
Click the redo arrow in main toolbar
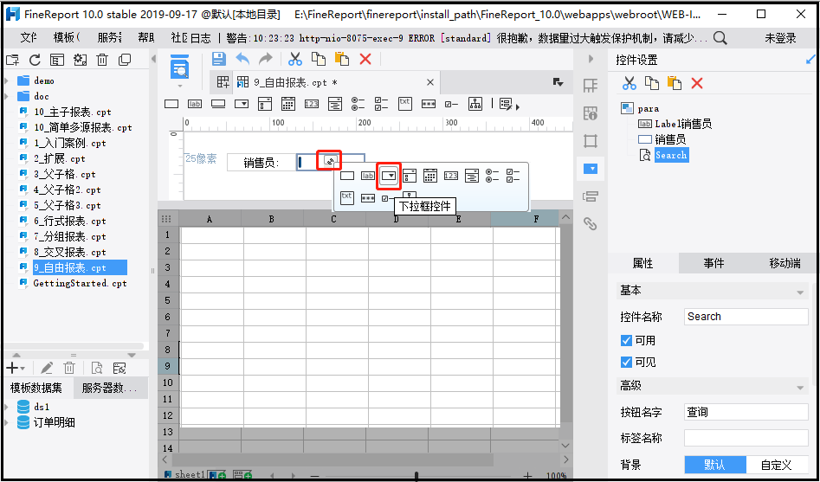pyautogui.click(x=266, y=59)
